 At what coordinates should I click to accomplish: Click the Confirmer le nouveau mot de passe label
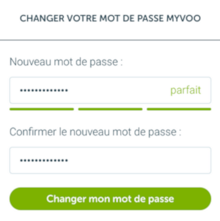tap(95, 132)
